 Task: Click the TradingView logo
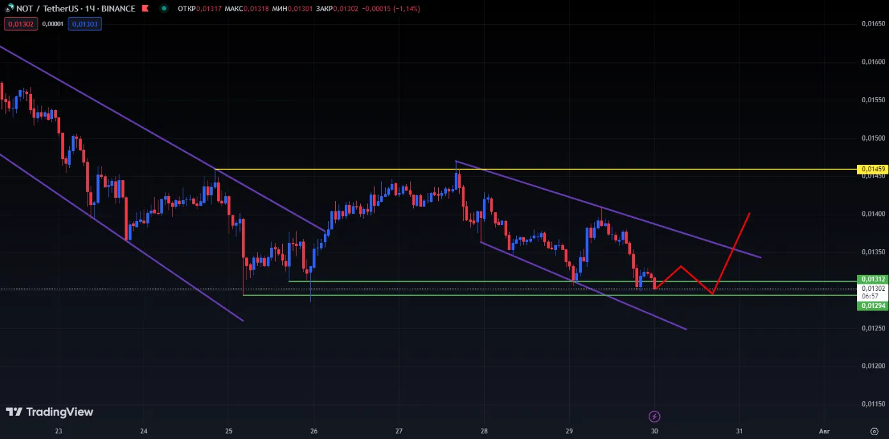49,412
